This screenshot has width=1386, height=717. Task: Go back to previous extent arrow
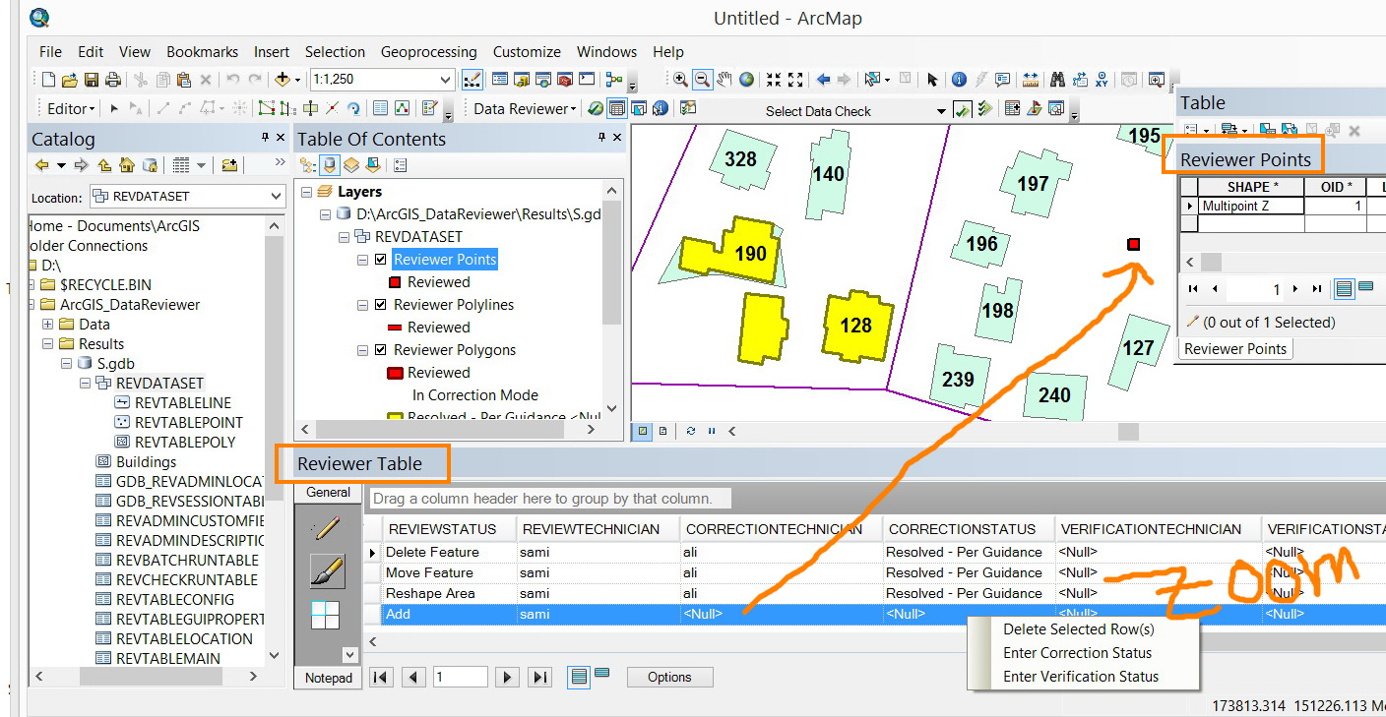pos(823,80)
